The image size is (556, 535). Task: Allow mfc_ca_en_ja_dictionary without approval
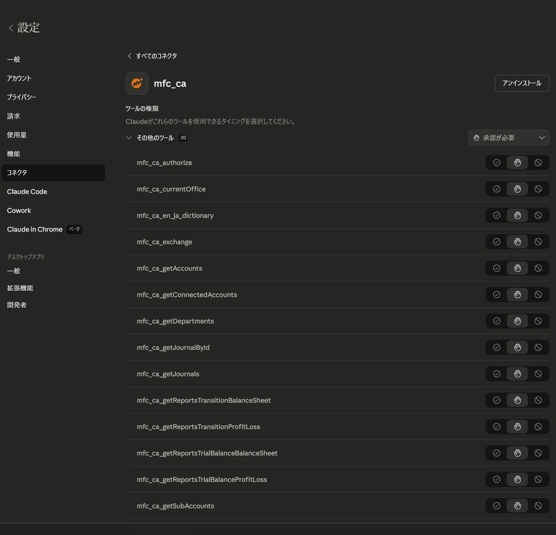click(x=497, y=216)
